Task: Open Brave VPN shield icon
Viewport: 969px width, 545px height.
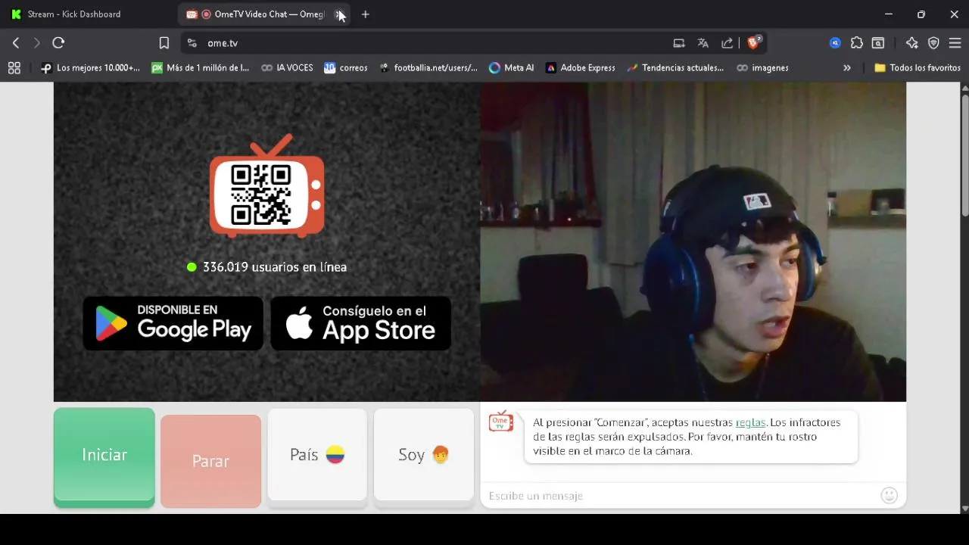Action: [933, 43]
